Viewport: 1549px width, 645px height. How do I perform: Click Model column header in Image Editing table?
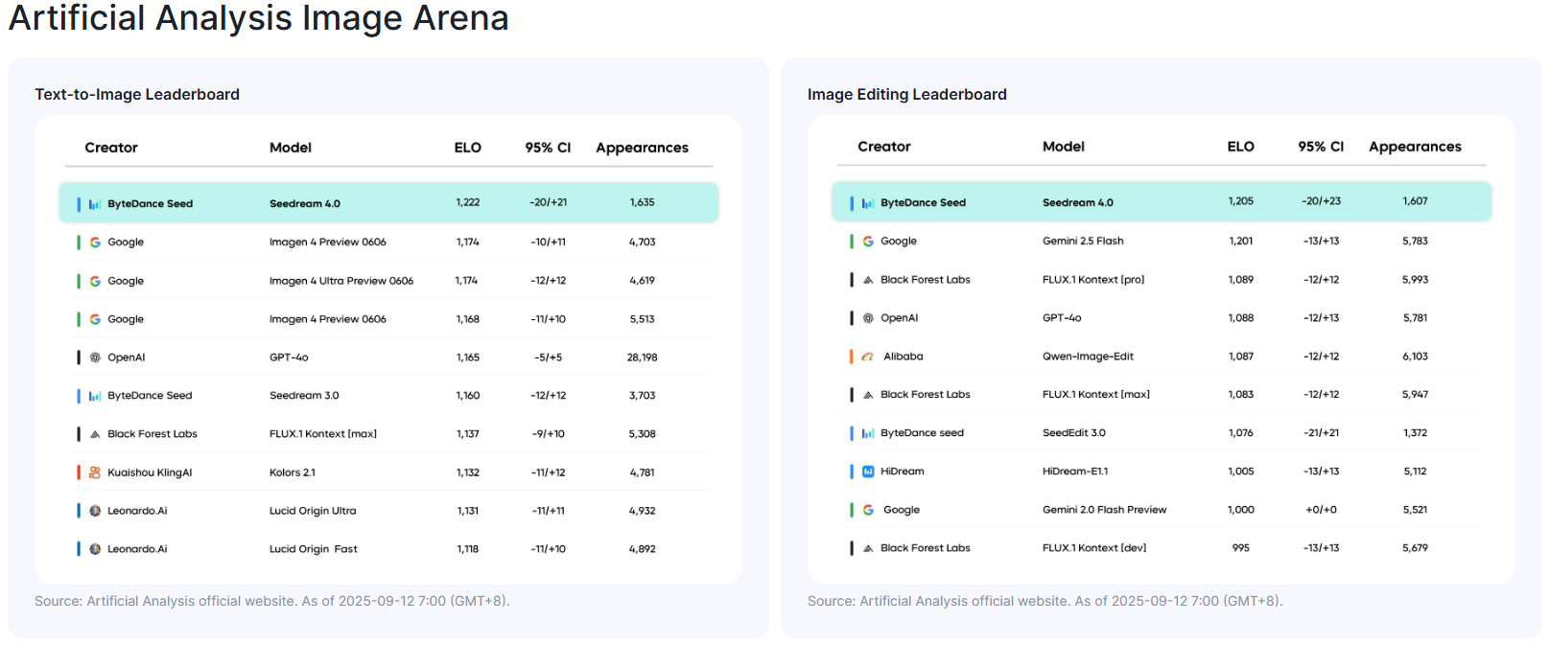(1064, 147)
